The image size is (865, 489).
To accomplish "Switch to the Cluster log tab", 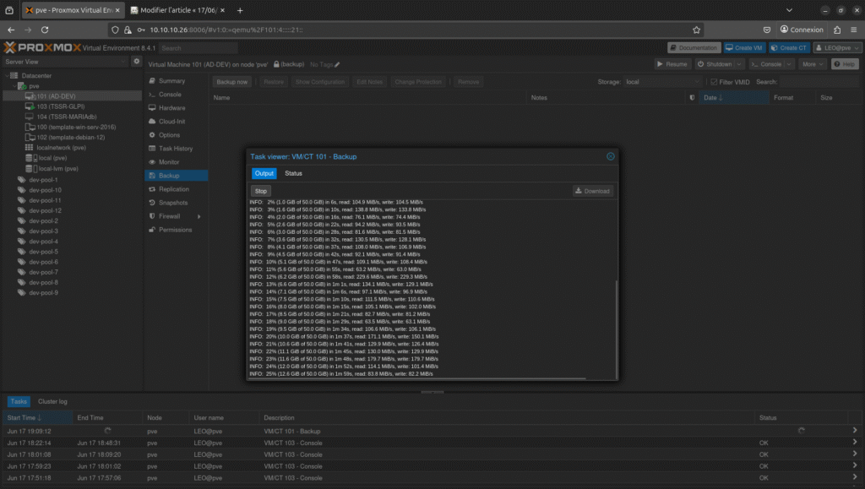I will point(52,402).
